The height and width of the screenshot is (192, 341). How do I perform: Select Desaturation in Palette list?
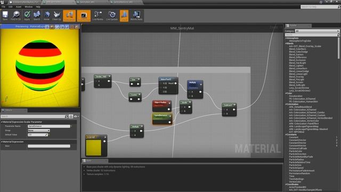tap(296, 96)
